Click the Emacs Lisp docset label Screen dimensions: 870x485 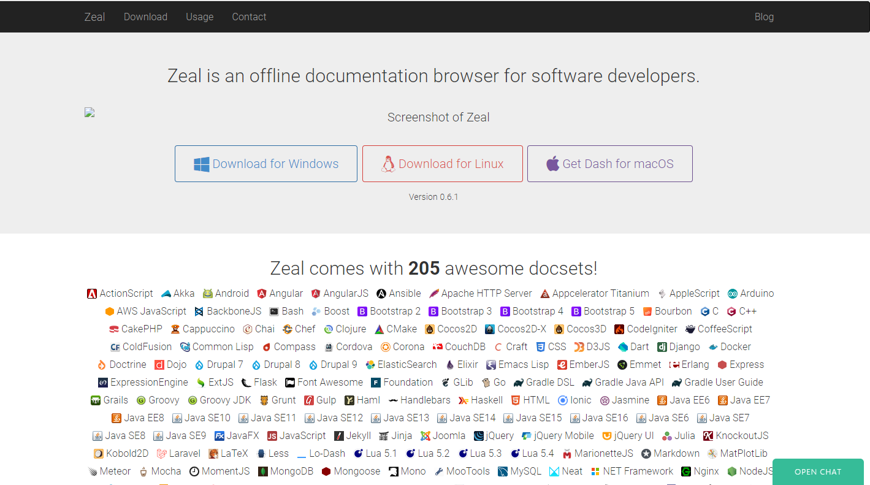(x=524, y=365)
